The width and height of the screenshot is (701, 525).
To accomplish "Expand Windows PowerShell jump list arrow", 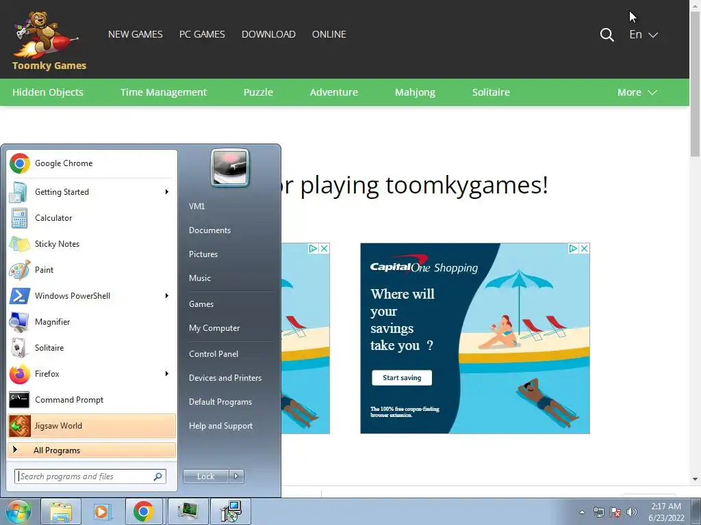I will coord(167,295).
